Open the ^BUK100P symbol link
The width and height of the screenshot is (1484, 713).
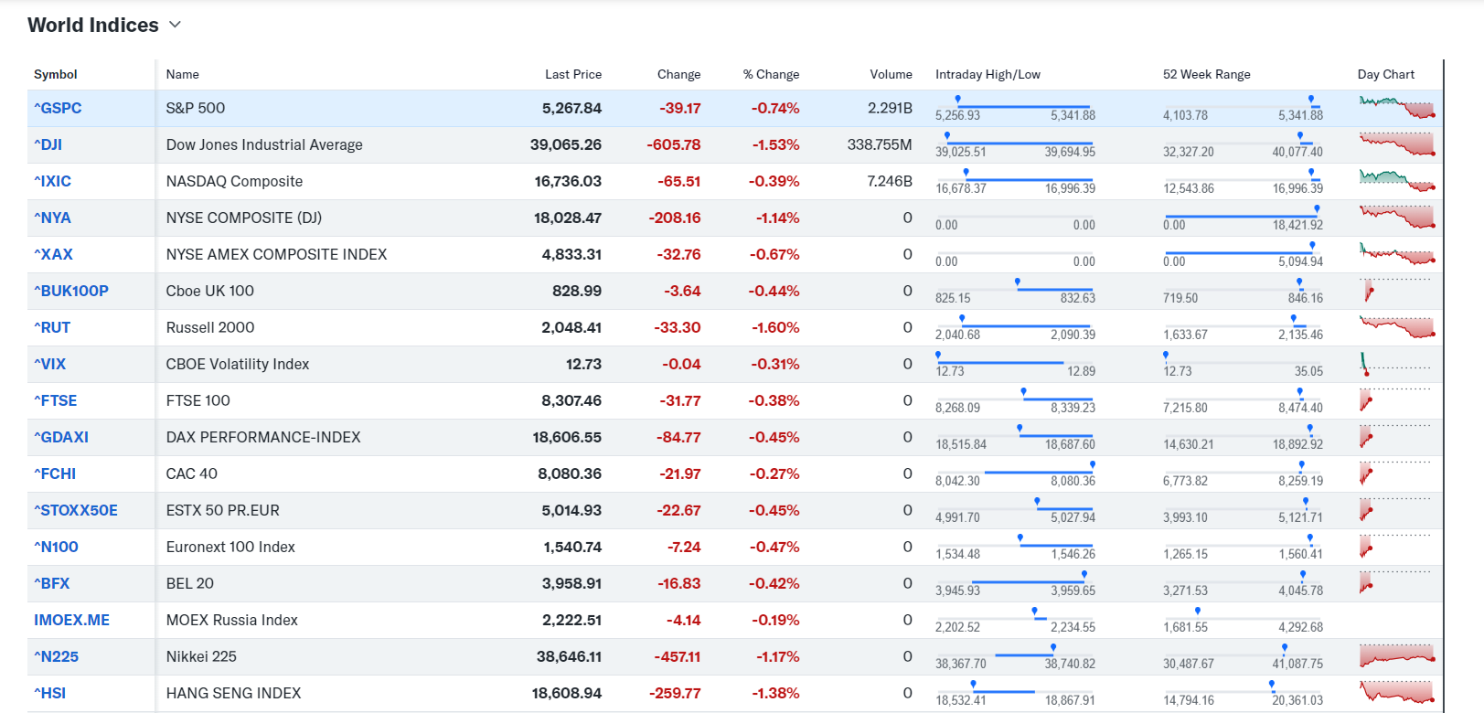coord(71,291)
